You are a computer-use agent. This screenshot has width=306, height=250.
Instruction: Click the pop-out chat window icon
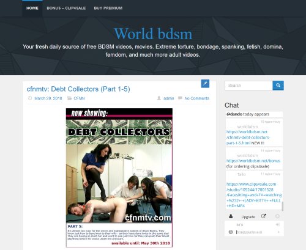tap(264, 216)
